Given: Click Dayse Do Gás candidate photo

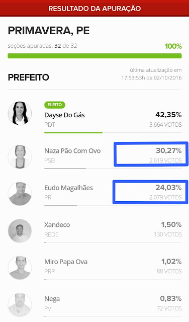Looking at the screenshot, I should click(20, 113).
